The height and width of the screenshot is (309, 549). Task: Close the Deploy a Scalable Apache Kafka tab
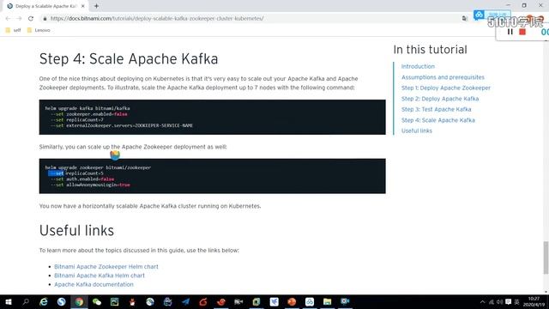(83, 6)
